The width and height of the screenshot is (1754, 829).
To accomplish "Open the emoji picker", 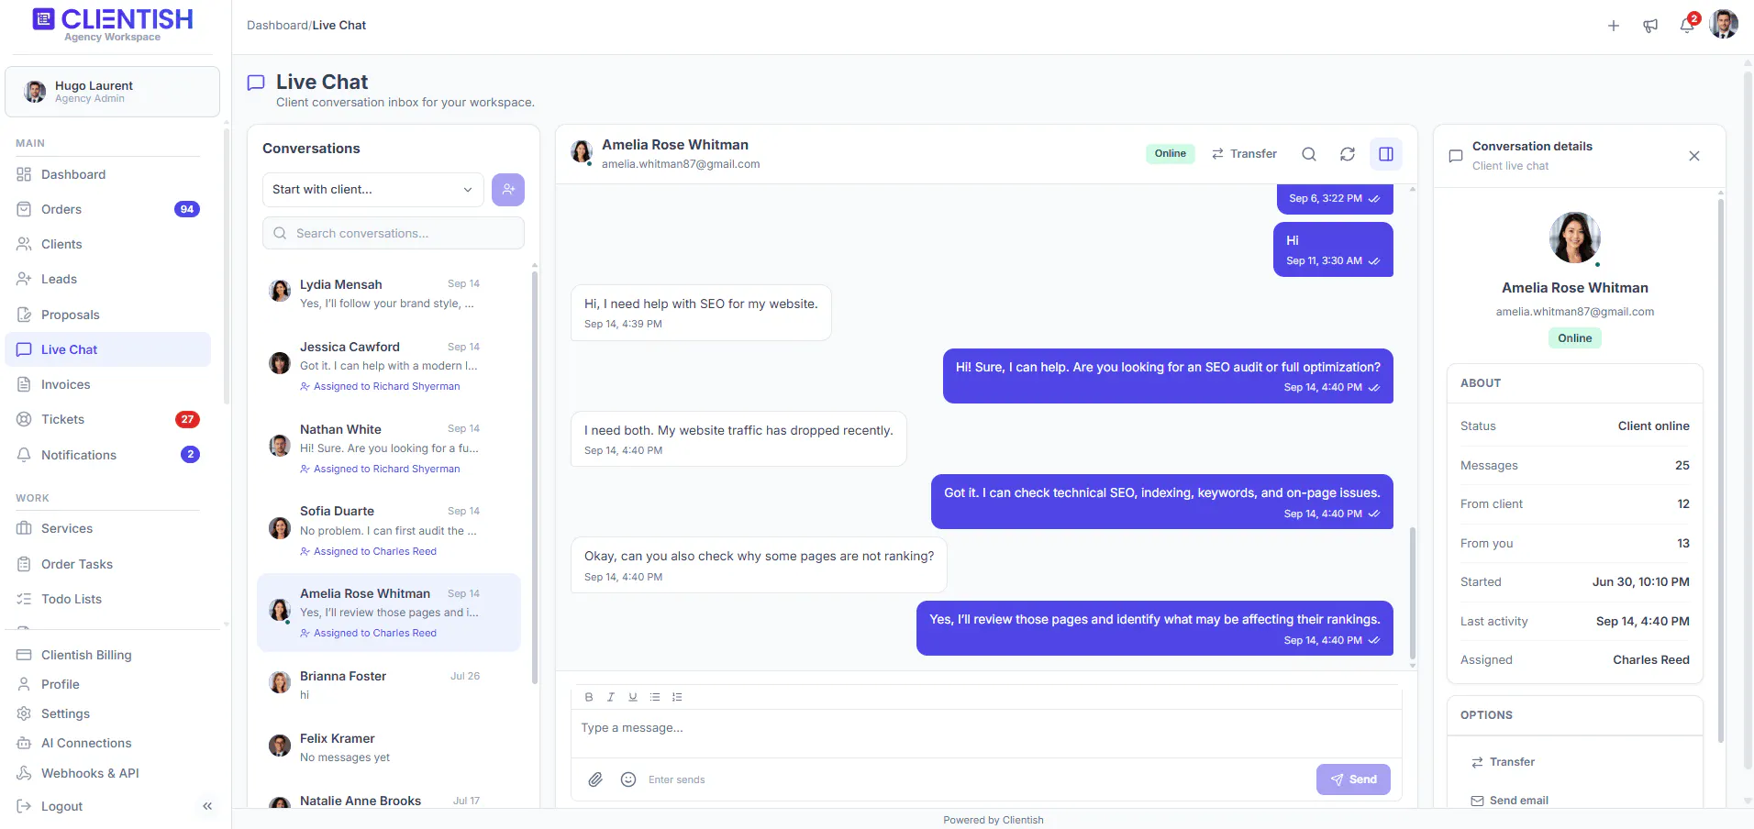I will click(x=628, y=779).
